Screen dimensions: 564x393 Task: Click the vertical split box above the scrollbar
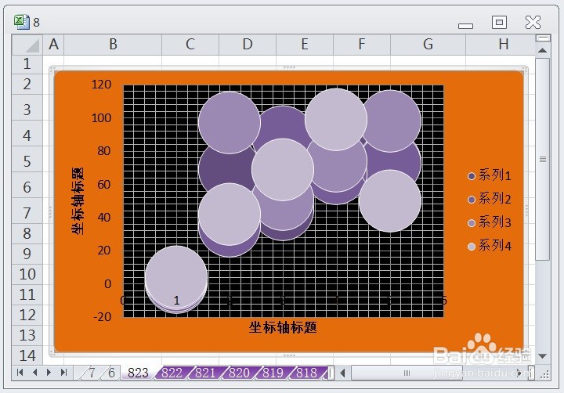point(543,38)
